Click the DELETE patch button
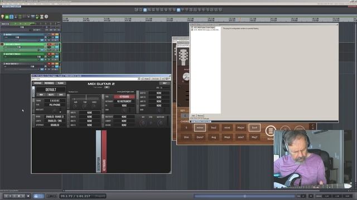The image size is (357, 200). (x=51, y=94)
